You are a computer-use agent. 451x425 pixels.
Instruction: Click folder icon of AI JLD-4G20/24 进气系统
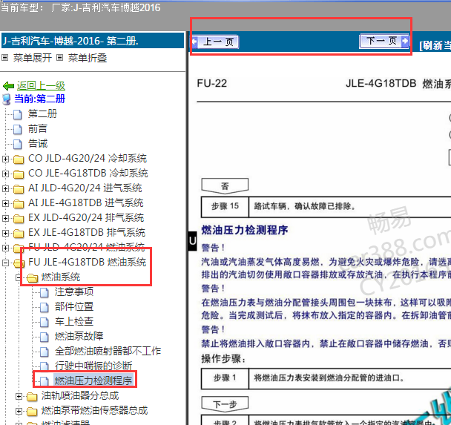coord(19,188)
